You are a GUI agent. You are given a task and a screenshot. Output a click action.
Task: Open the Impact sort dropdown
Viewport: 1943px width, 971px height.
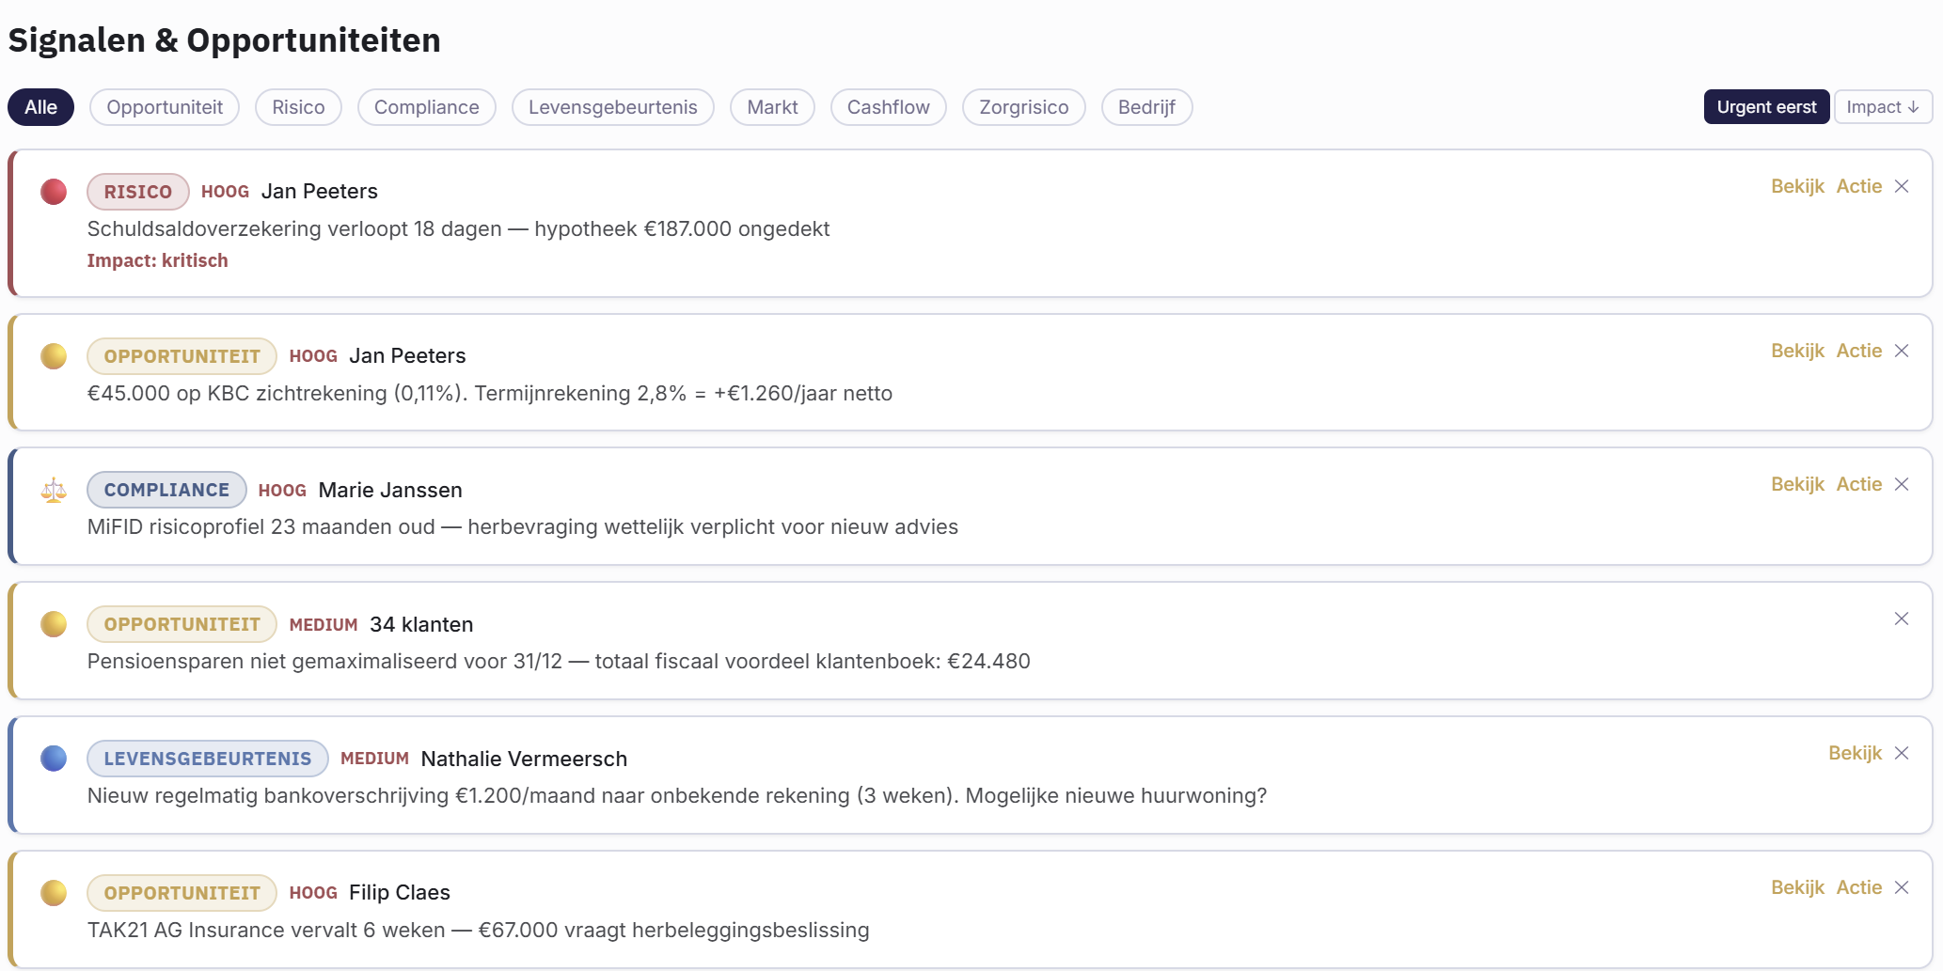point(1883,106)
